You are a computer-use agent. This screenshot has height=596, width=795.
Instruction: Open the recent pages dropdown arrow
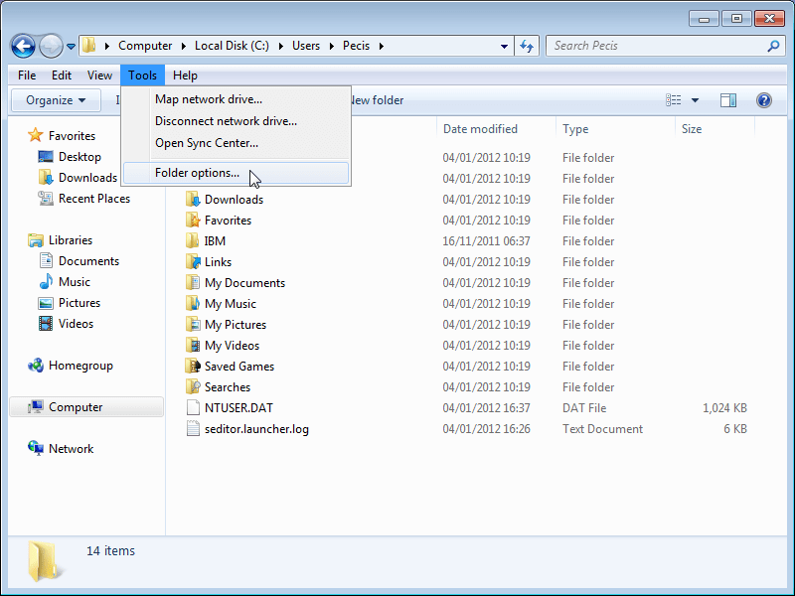71,46
